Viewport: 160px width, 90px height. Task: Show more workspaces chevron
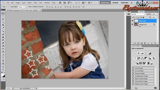tap(132, 3)
